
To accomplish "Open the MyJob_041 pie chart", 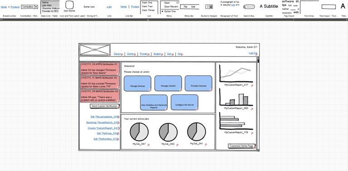I will pos(197,132).
